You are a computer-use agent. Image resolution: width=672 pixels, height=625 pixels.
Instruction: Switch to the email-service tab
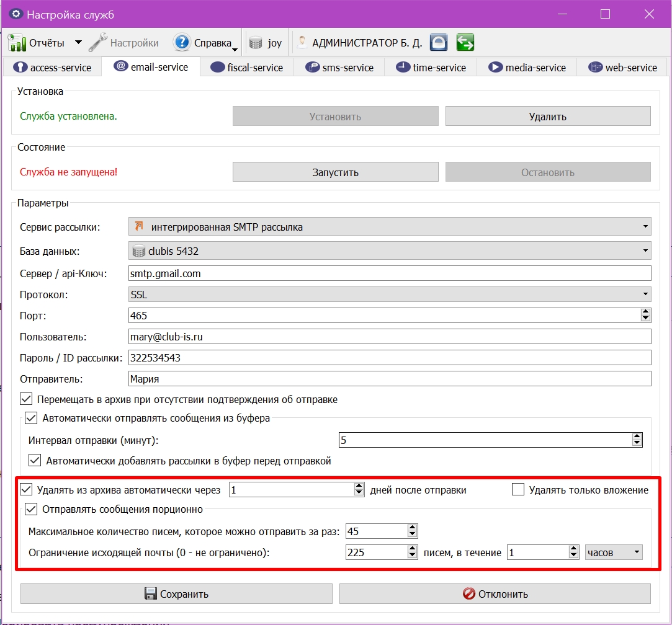(151, 67)
